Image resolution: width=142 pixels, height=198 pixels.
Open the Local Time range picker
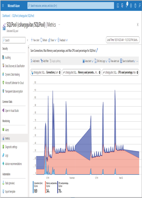click(x=123, y=40)
